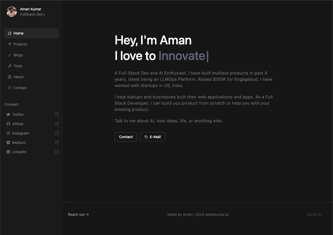Click the external-link icon beside Github
The width and height of the screenshot is (333, 235).
pos(56,124)
